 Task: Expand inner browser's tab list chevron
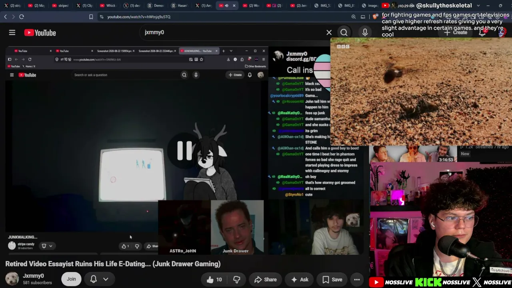[x=231, y=51]
